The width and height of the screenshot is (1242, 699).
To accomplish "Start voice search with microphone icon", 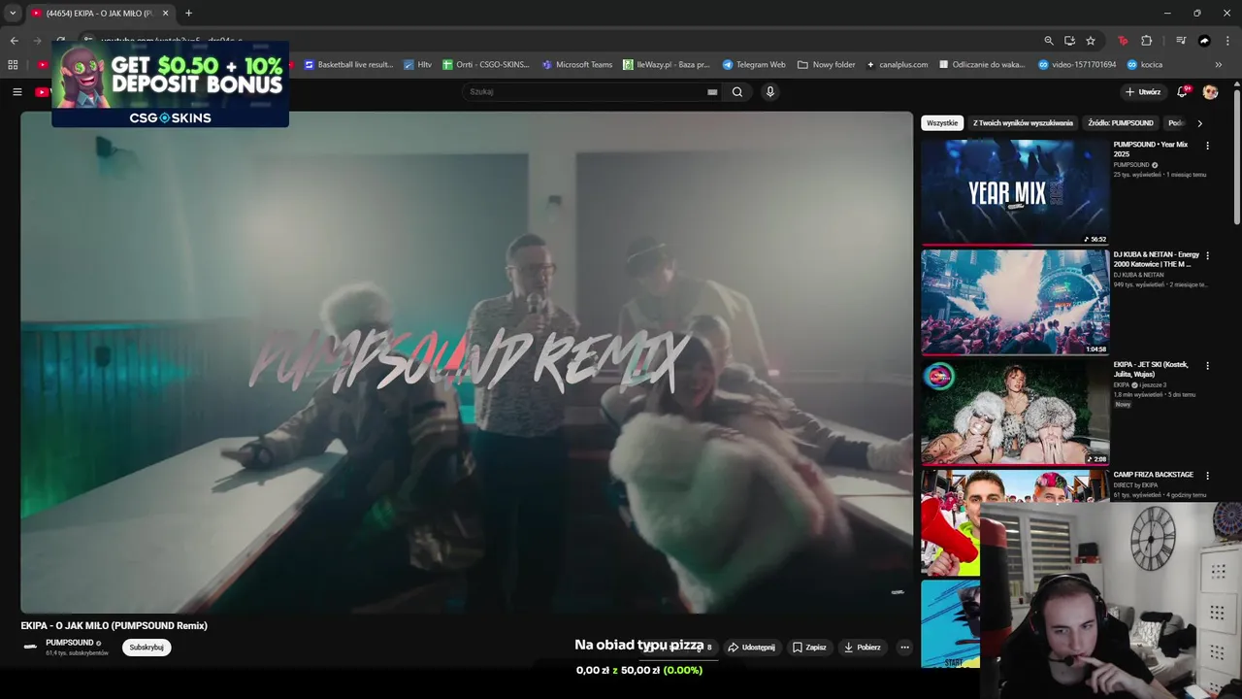I will click(770, 92).
